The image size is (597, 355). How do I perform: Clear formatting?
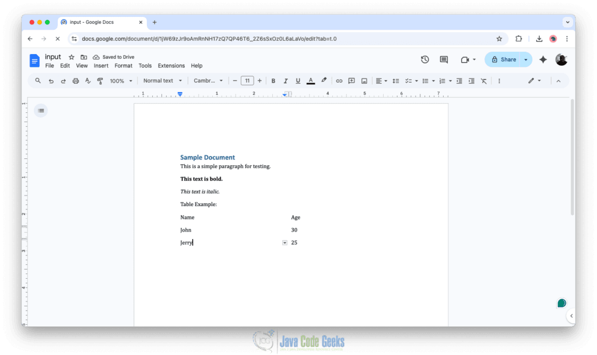point(483,81)
